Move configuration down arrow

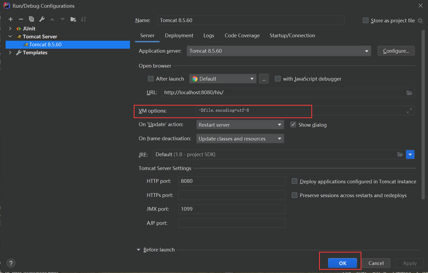click(63, 19)
